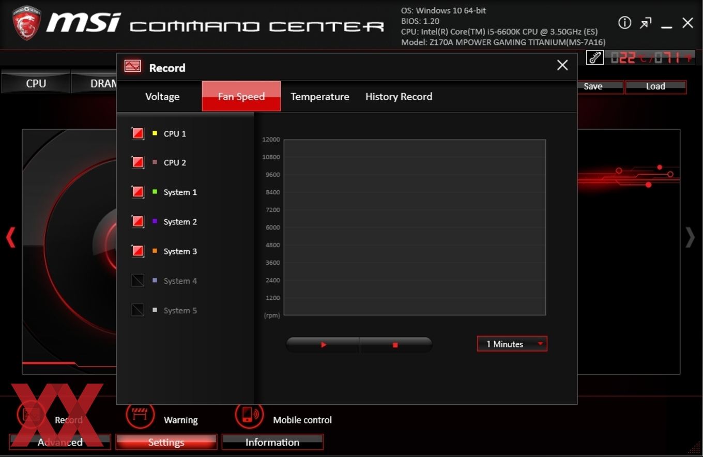Click the System 4 label

[x=180, y=281]
